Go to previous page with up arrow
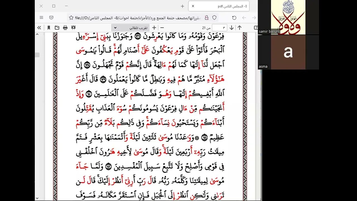Image resolution: width=357 pixels, height=201 pixels. click(240, 28)
